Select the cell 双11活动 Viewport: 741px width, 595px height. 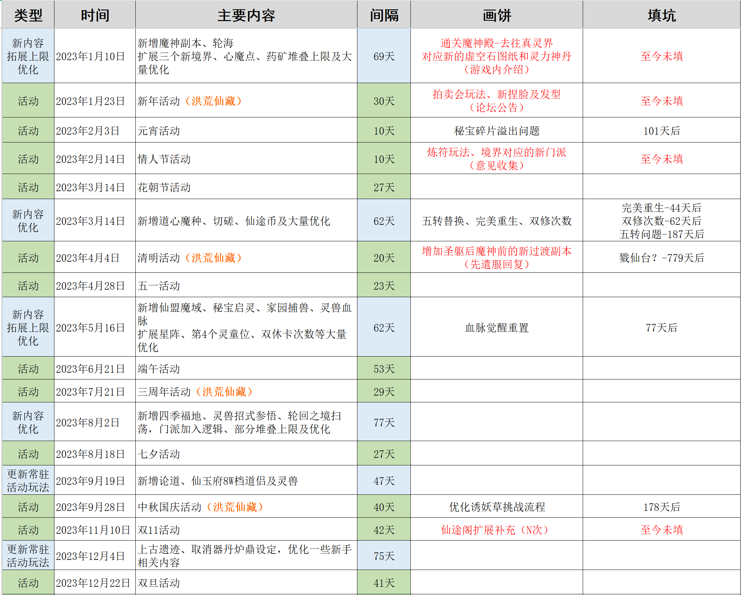point(246,529)
